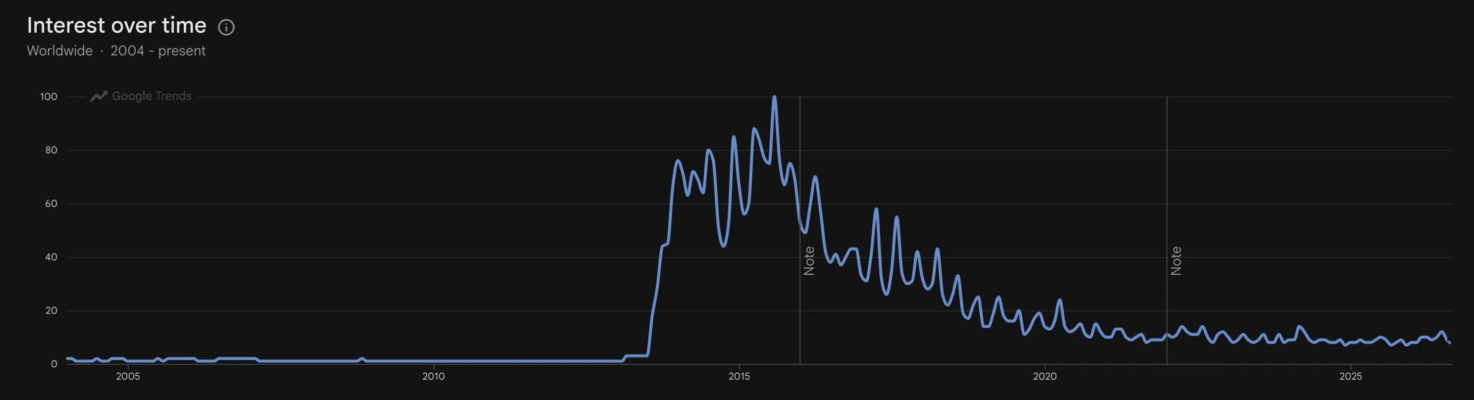
Task: Click the chart peak at value 100
Action: [774, 98]
